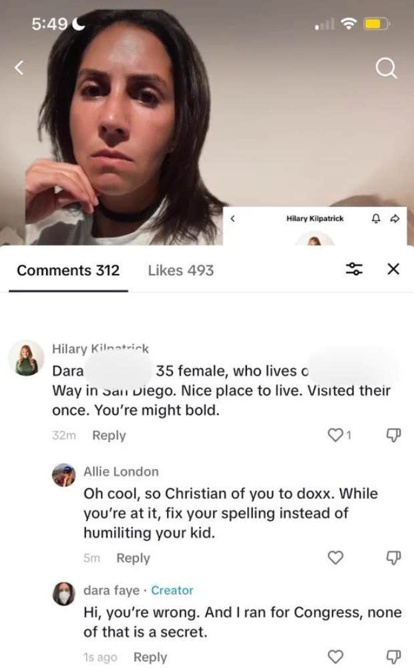Like Allie London's comment with the heart
414x668 pixels.
(335, 558)
